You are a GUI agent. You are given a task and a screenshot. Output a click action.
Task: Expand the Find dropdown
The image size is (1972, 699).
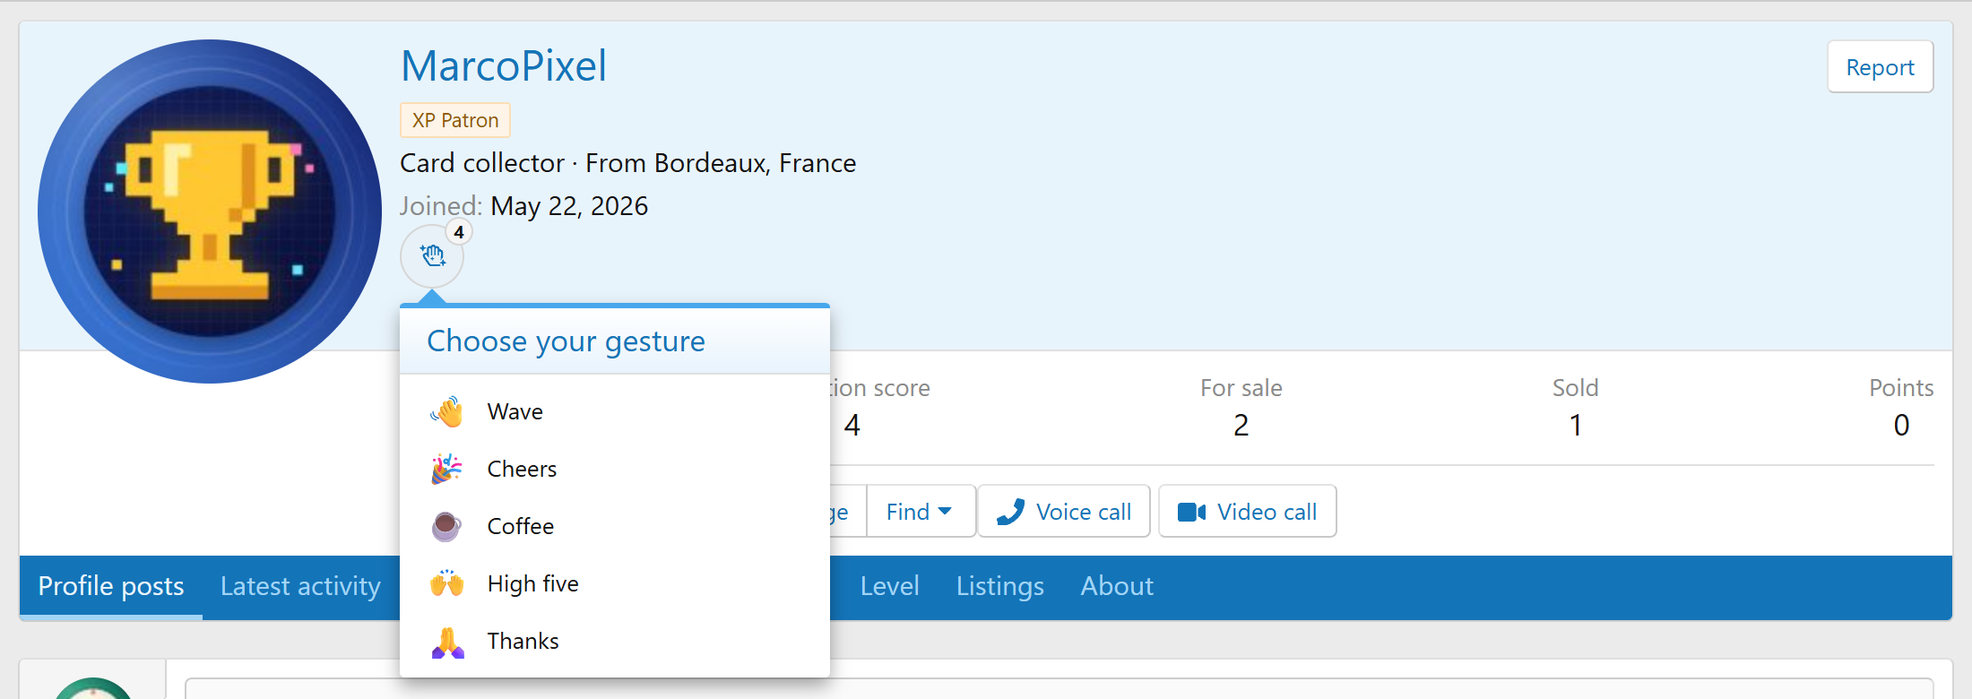tap(920, 512)
